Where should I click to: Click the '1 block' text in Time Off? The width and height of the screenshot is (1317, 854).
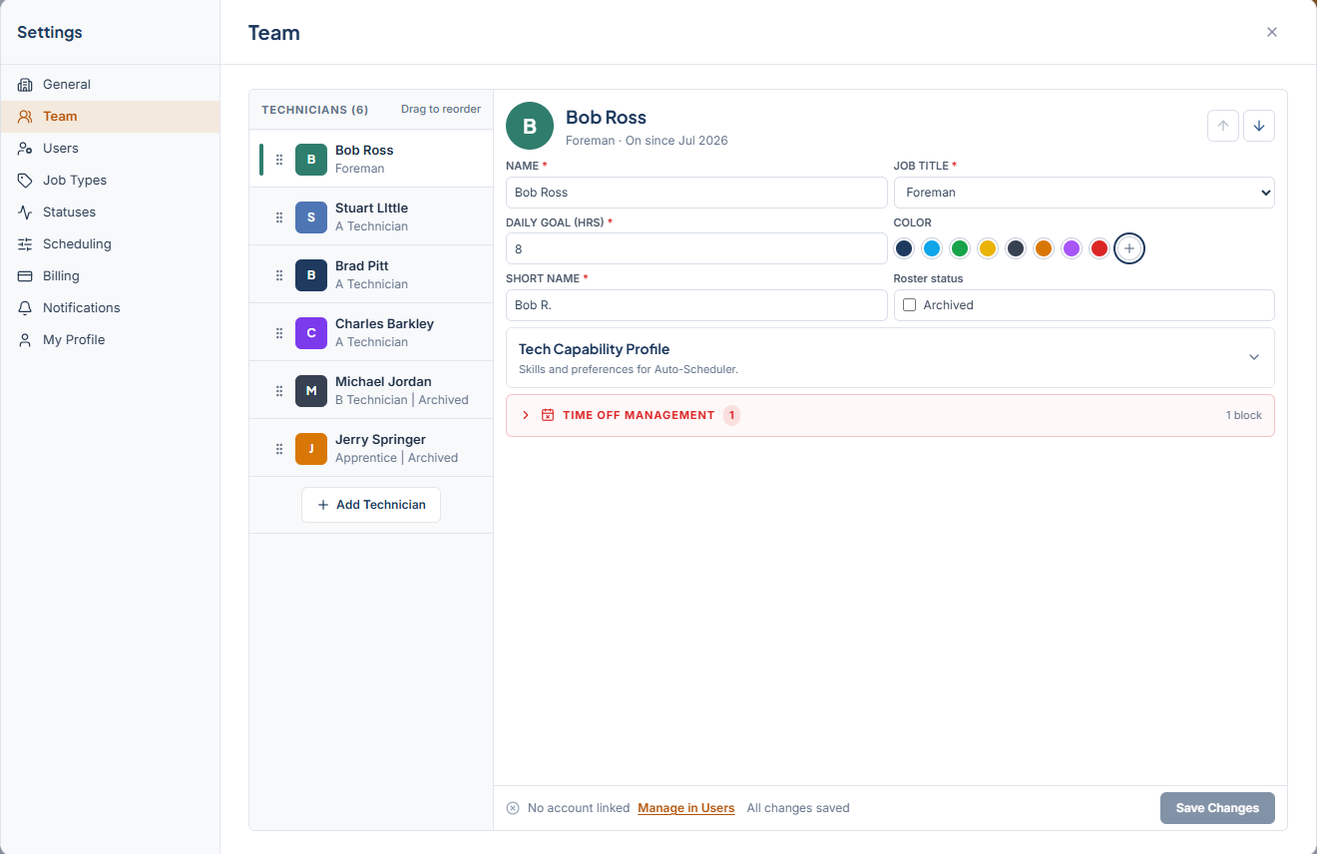pyautogui.click(x=1244, y=415)
